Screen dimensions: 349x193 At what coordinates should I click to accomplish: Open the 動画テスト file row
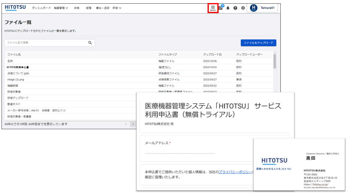point(70,104)
